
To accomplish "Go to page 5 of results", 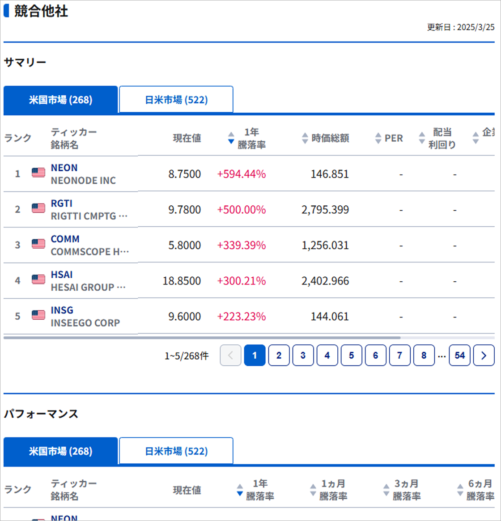I will [x=352, y=356].
